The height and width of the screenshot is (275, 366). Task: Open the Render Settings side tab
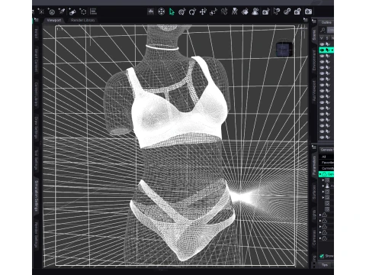click(x=36, y=235)
